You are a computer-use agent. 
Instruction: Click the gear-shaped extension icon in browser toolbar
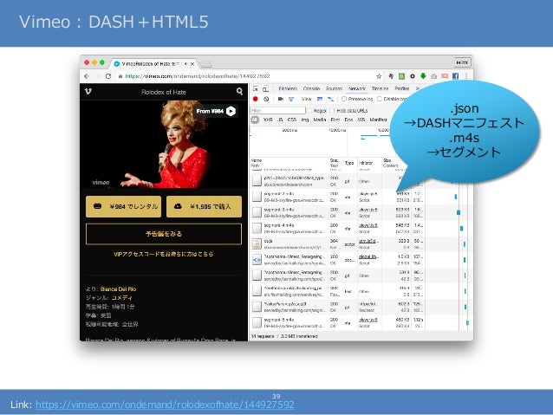tap(413, 76)
